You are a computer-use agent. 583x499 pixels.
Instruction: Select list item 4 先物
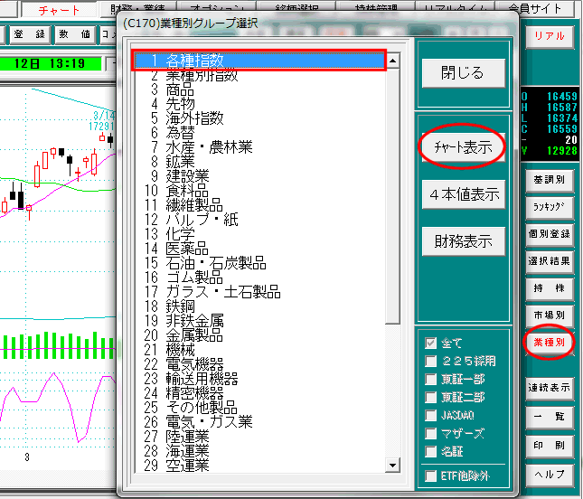pyautogui.click(x=259, y=104)
